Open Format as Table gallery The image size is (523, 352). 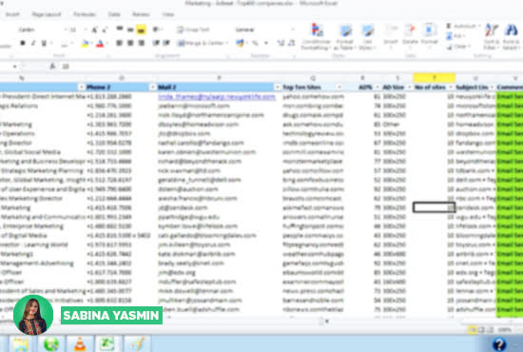pyautogui.click(x=344, y=37)
